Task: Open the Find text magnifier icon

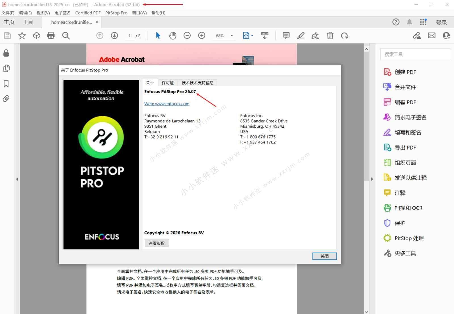Action: click(66, 35)
